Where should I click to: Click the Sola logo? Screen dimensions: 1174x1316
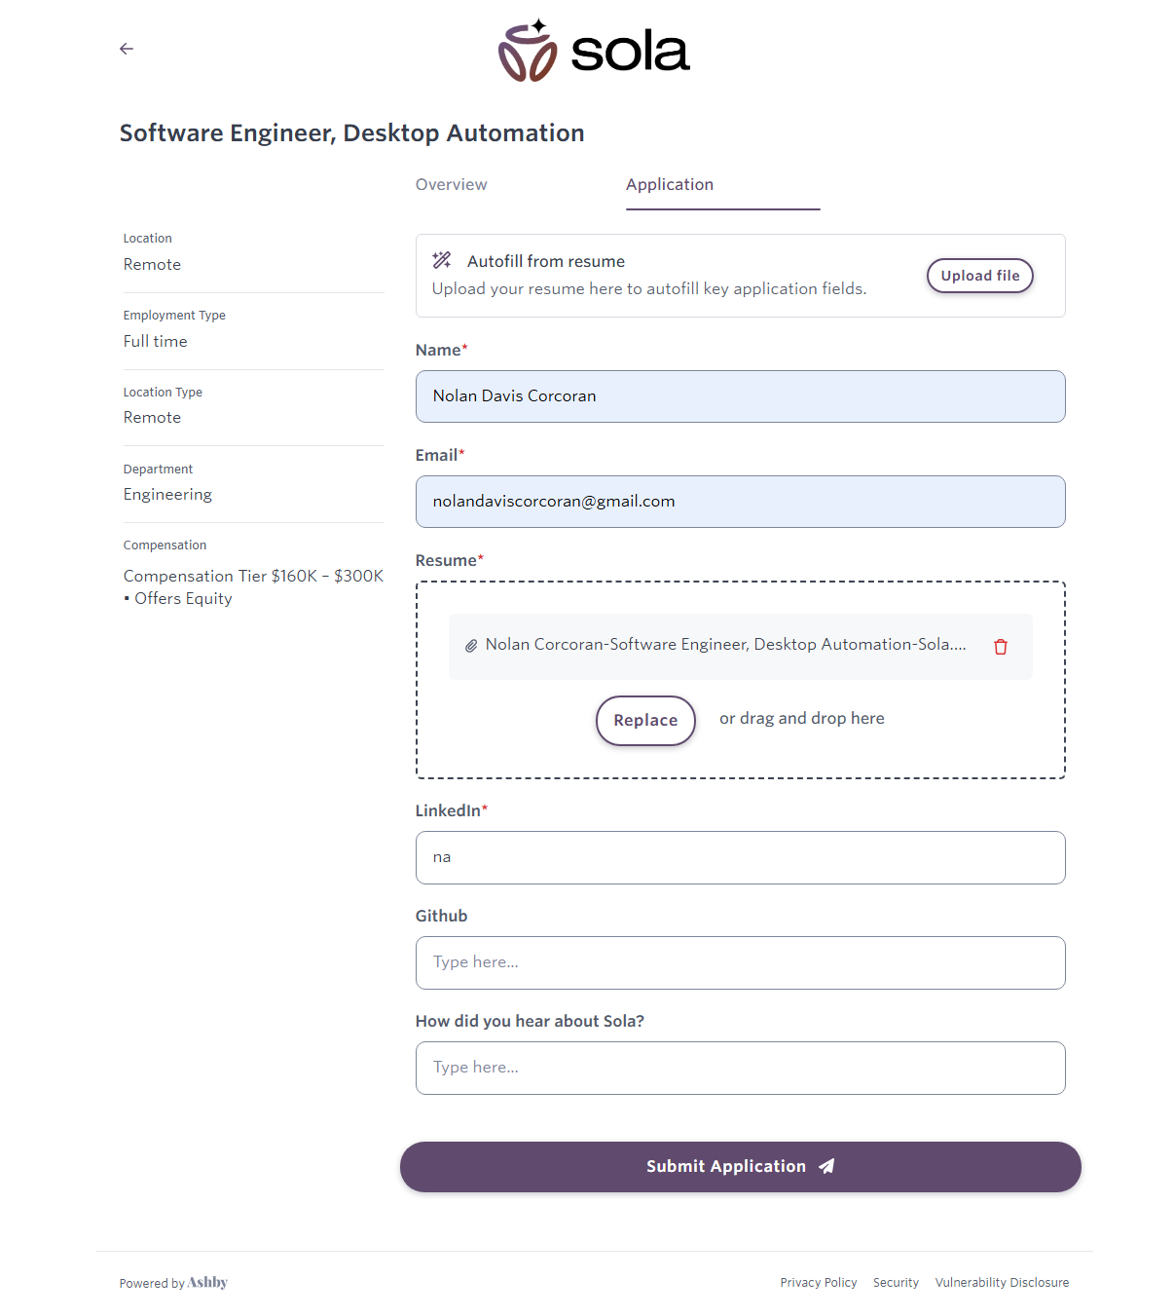[594, 51]
